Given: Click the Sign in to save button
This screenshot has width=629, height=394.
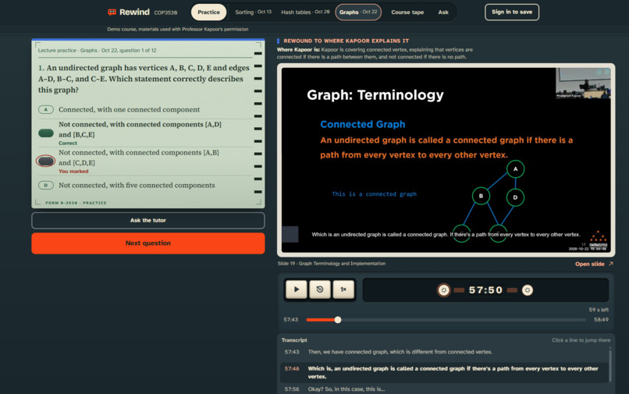Looking at the screenshot, I should 512,12.
